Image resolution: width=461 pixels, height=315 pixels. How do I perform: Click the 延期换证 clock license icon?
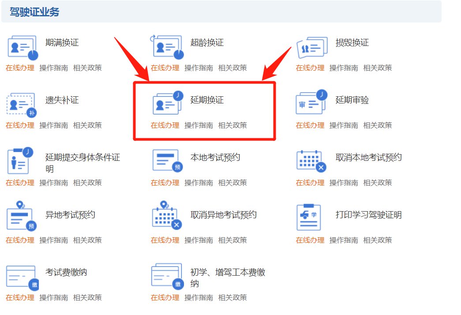[x=168, y=103]
